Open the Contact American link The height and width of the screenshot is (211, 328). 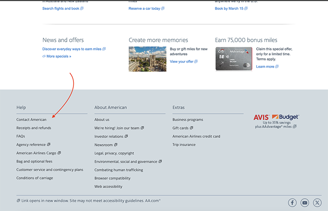click(x=32, y=119)
